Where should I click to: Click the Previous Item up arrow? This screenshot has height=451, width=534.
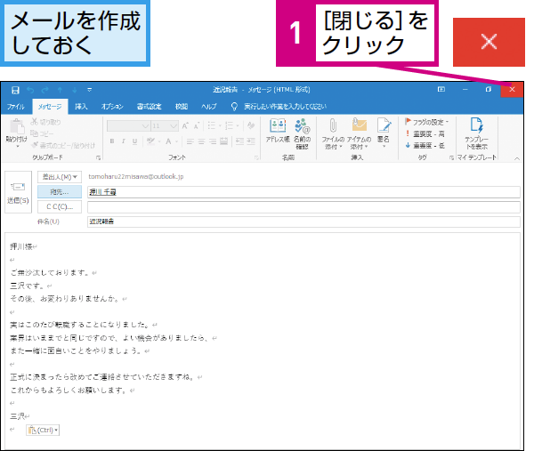(x=60, y=90)
